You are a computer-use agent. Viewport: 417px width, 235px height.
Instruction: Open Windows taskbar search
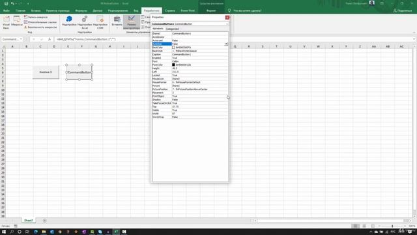point(12,232)
